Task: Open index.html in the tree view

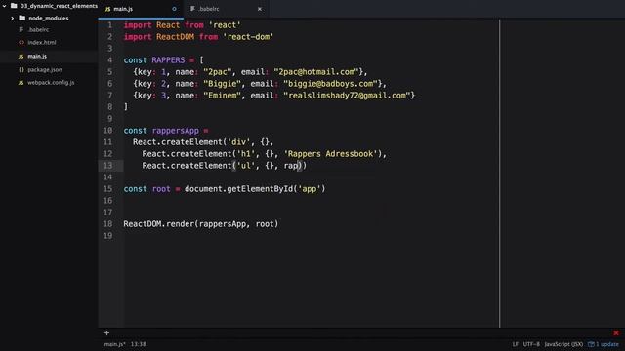Action: click(42, 42)
